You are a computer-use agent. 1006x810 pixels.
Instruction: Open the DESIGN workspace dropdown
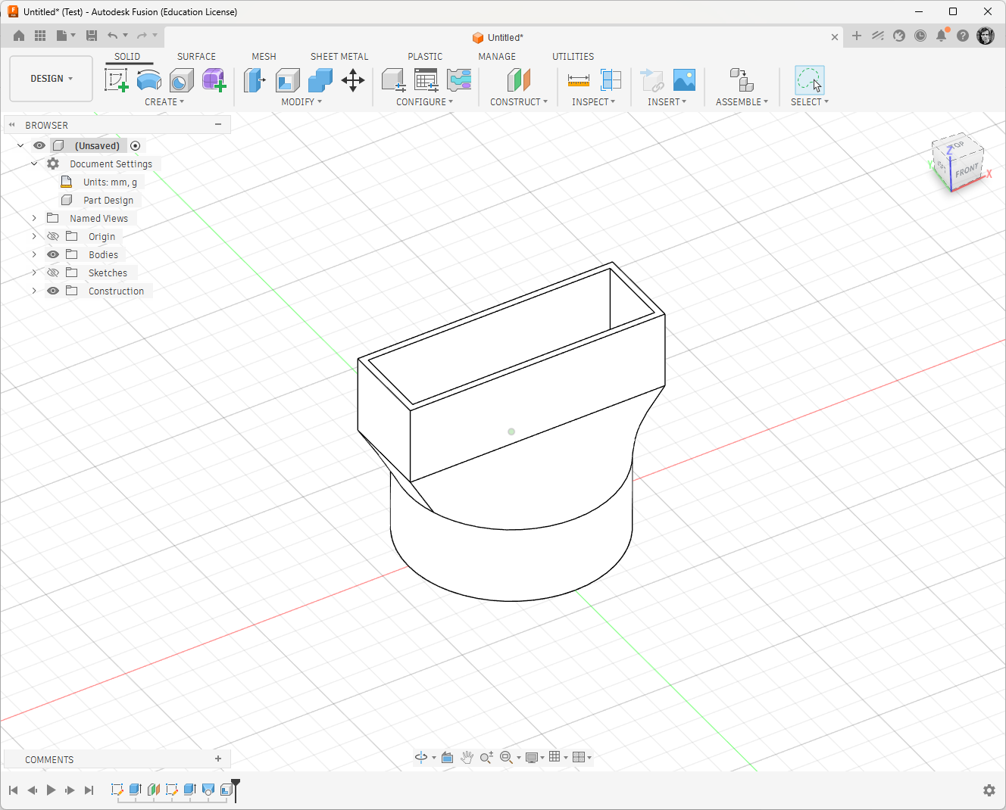pos(52,79)
